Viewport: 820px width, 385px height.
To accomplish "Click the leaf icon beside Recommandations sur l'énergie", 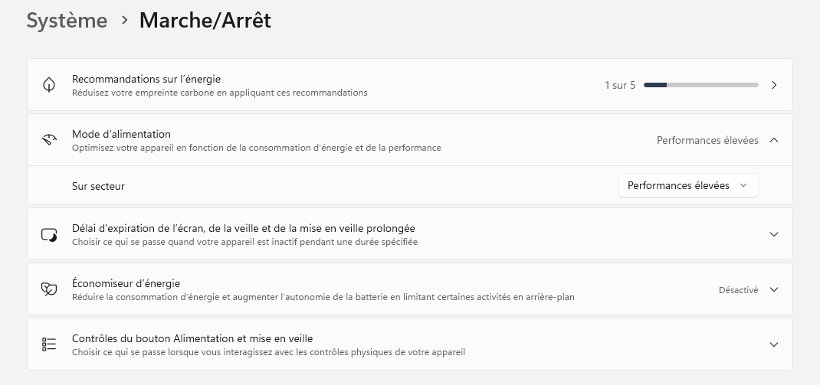I will click(49, 85).
